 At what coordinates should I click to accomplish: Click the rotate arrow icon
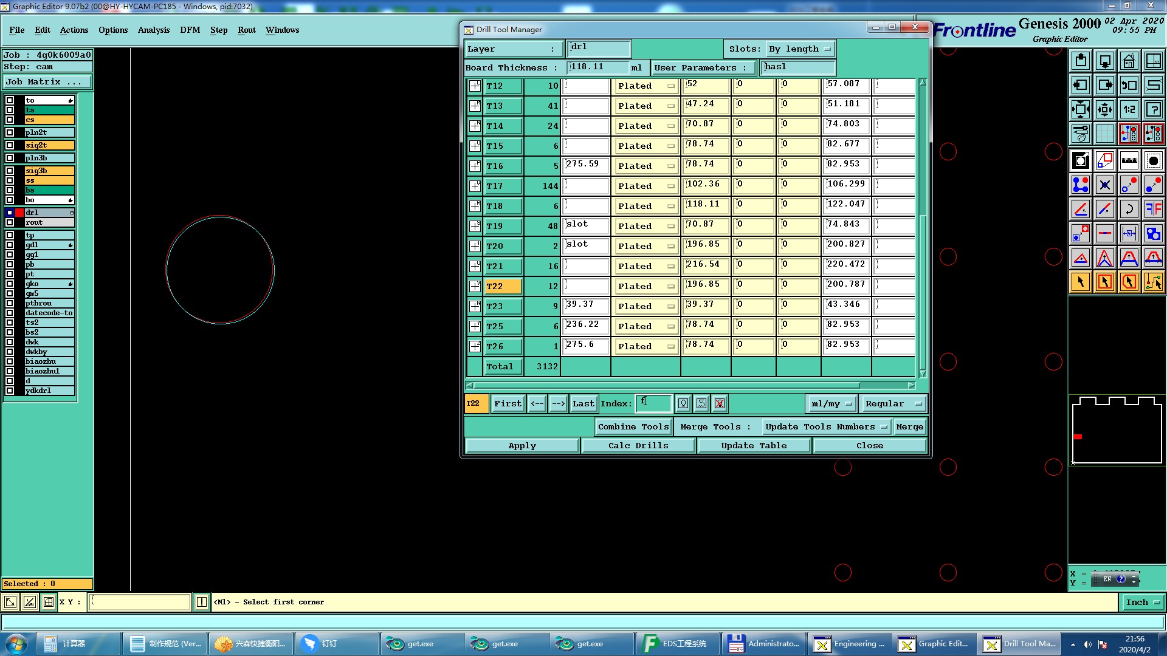coord(1129,209)
